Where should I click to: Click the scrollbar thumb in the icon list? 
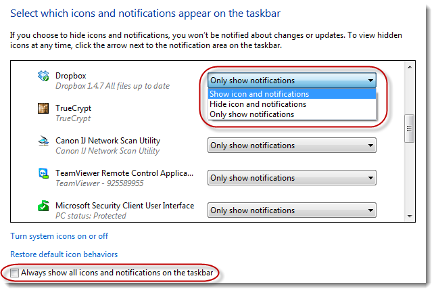[x=409, y=129]
